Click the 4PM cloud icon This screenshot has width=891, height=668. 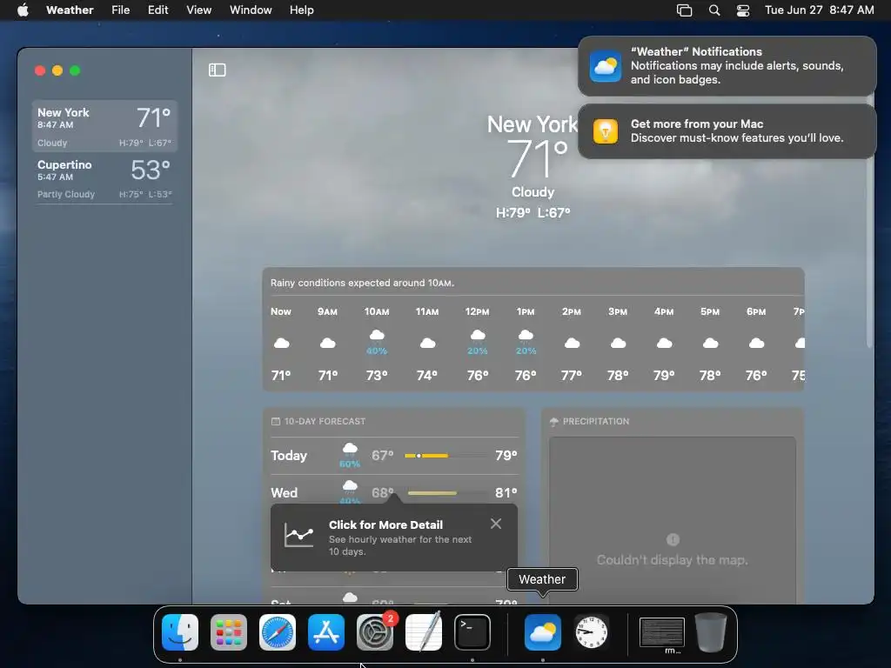(x=664, y=343)
